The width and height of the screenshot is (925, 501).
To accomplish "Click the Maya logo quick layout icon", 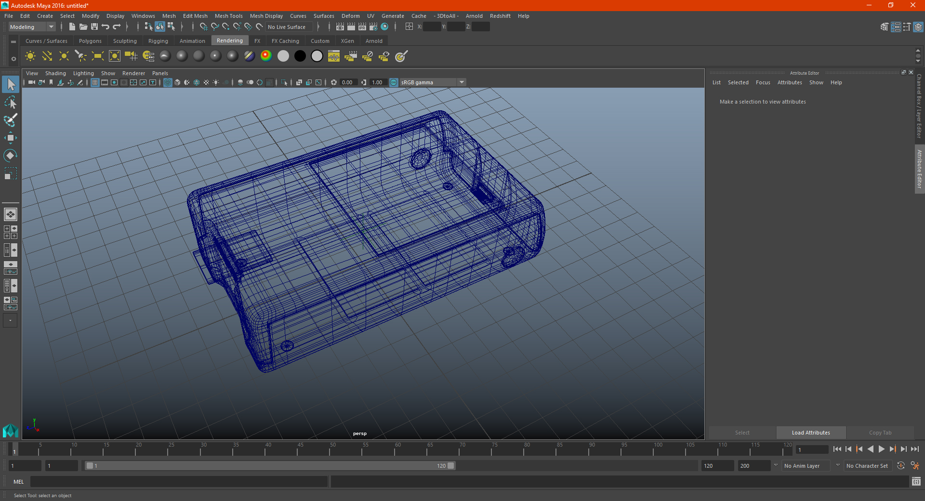I will click(x=11, y=431).
